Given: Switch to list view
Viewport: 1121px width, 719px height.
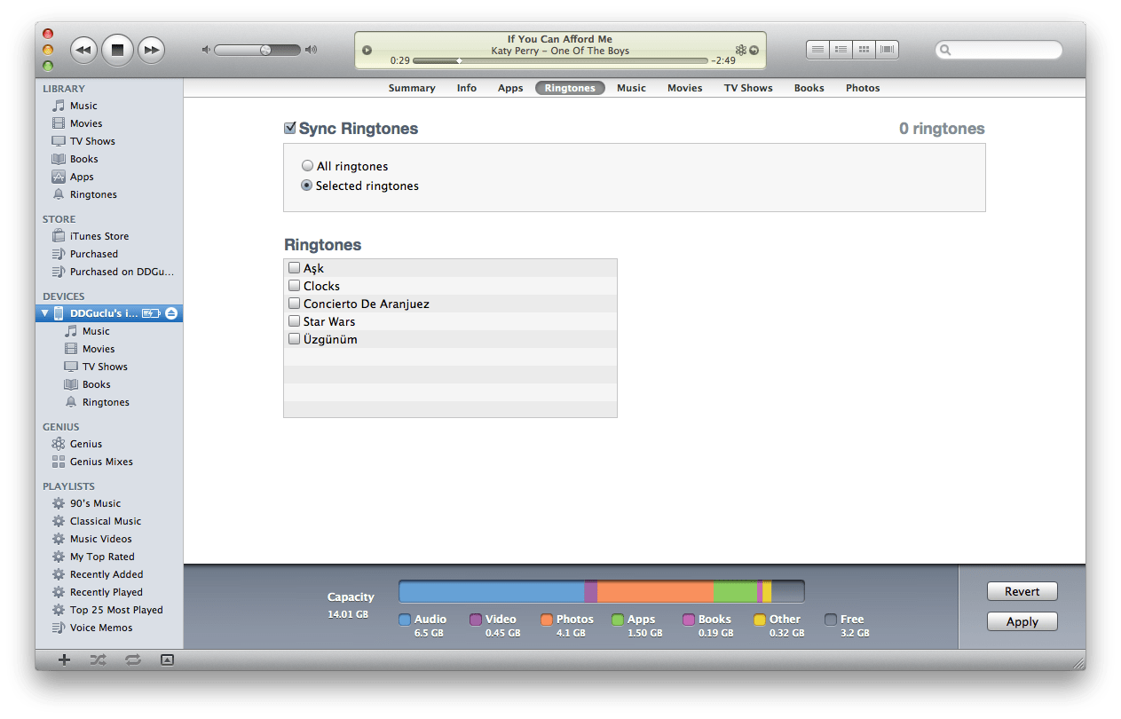Looking at the screenshot, I should pyautogui.click(x=817, y=50).
